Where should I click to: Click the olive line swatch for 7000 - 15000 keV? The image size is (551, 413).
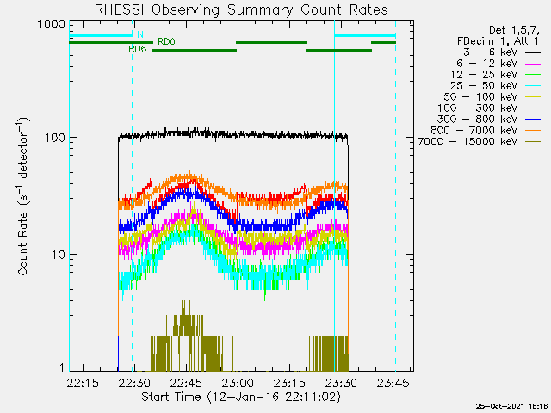533,141
